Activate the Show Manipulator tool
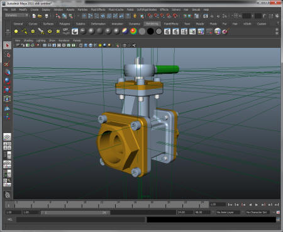 click(x=8, y=117)
